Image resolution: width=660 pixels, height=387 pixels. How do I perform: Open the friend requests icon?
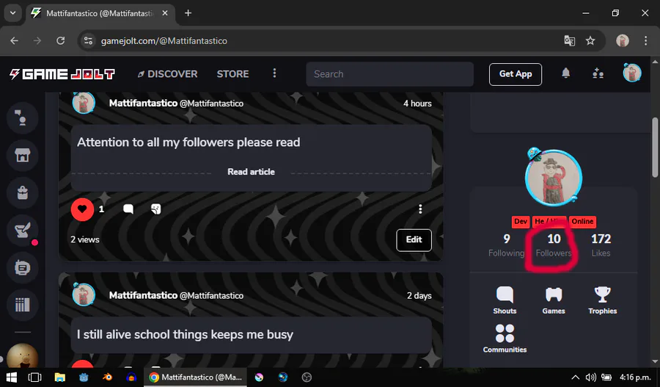598,73
